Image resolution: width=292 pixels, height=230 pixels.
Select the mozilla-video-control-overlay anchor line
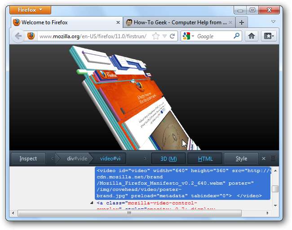coord(147,206)
